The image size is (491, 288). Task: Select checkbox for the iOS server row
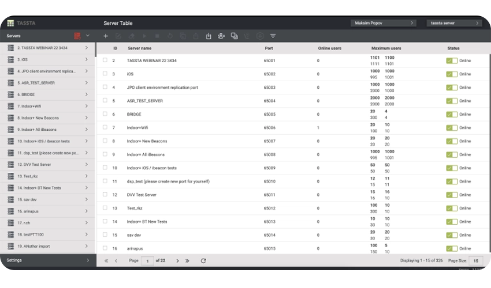[105, 73]
